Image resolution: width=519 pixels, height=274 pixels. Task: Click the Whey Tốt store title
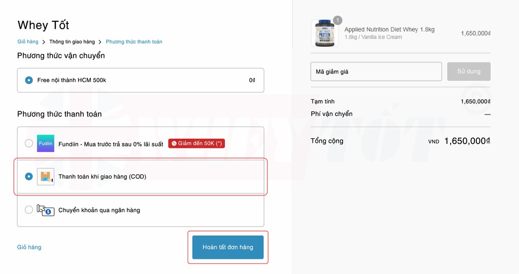point(43,25)
